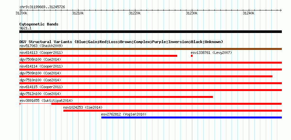This screenshot has width=291, height=140.
Task: Open the nsv614113 (Cooper2011) label
Action: click(41, 53)
